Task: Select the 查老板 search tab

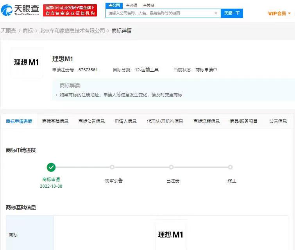Action: point(131,5)
